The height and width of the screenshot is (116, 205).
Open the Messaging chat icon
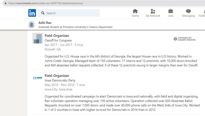point(188,11)
